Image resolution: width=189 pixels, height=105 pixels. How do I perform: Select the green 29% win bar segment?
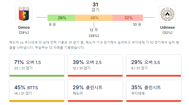point(61,18)
